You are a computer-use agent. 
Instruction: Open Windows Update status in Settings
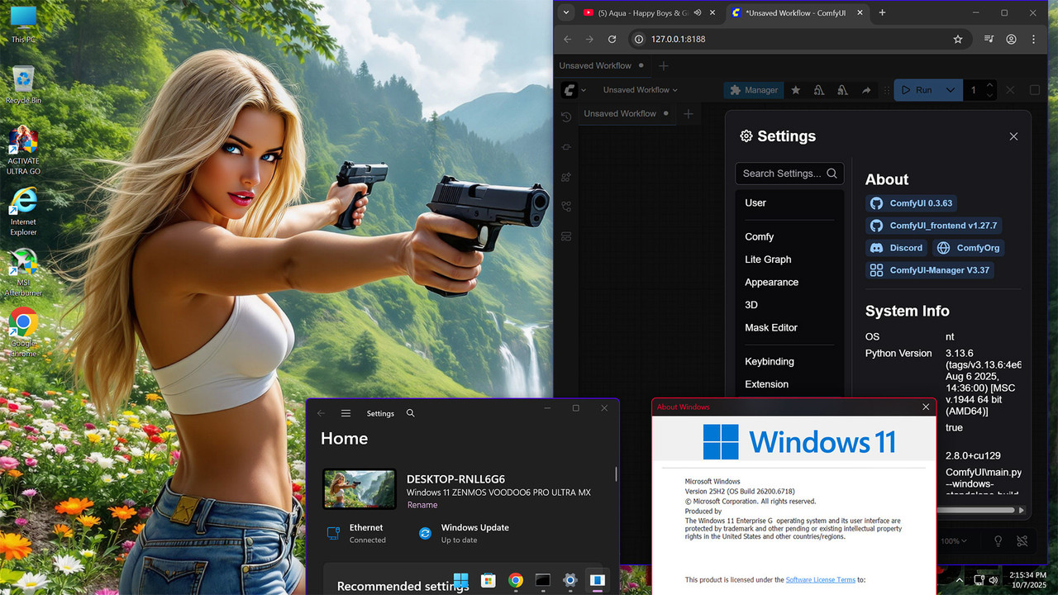pos(465,534)
